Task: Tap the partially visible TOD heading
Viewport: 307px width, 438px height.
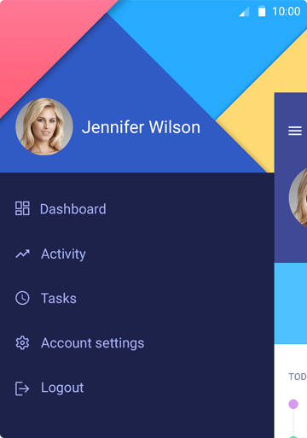Action: tap(298, 377)
